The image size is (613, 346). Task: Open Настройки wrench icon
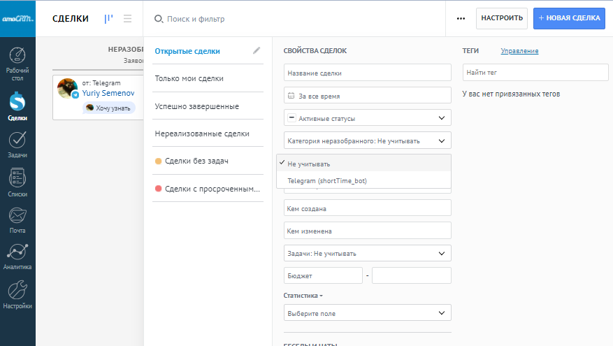coord(17,295)
